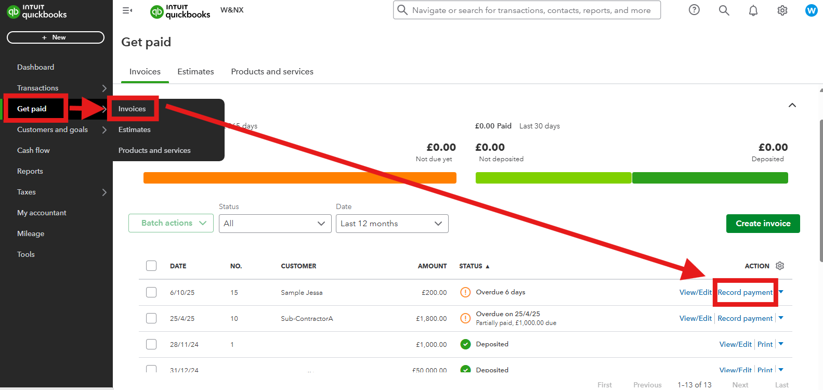Image resolution: width=823 pixels, height=390 pixels.
Task: Click the QuickBooks logo in sidebar
Action: point(36,11)
